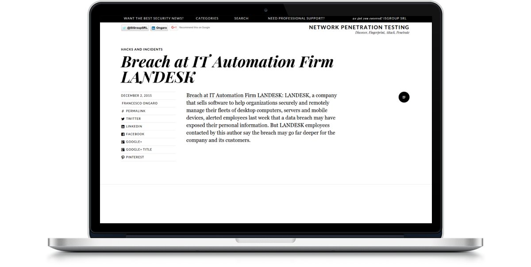Click 'Want the best security news?' item
The image size is (531, 267).
coord(154,19)
